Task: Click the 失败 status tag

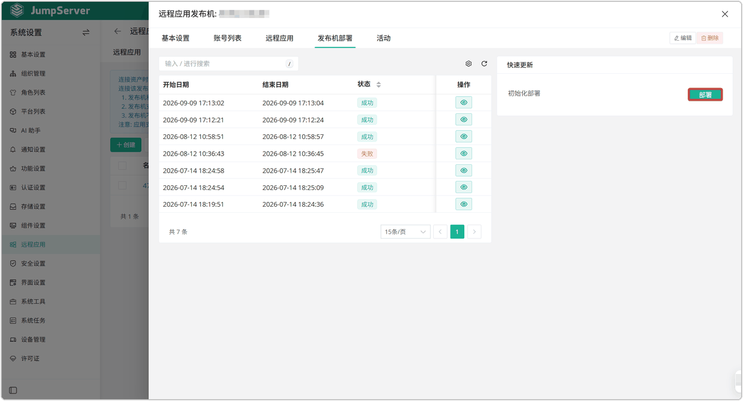Action: coord(367,153)
